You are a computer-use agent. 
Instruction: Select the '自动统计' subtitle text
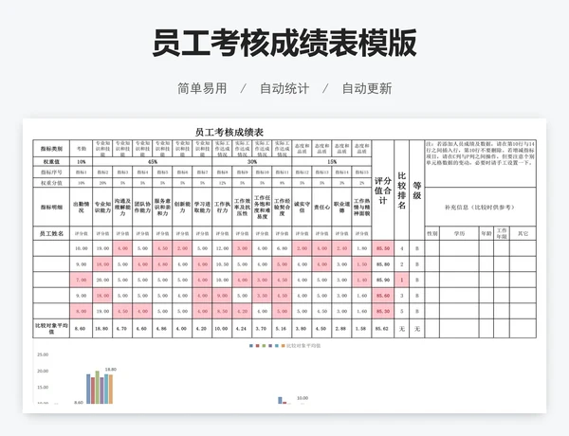point(284,88)
